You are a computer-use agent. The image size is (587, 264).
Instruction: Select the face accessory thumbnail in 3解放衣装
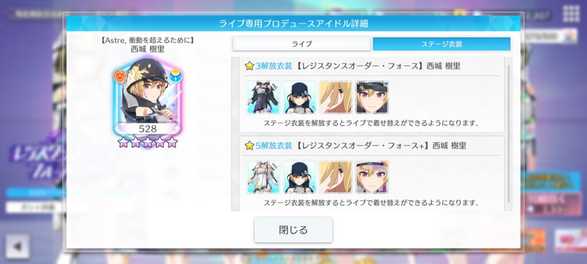click(372, 97)
